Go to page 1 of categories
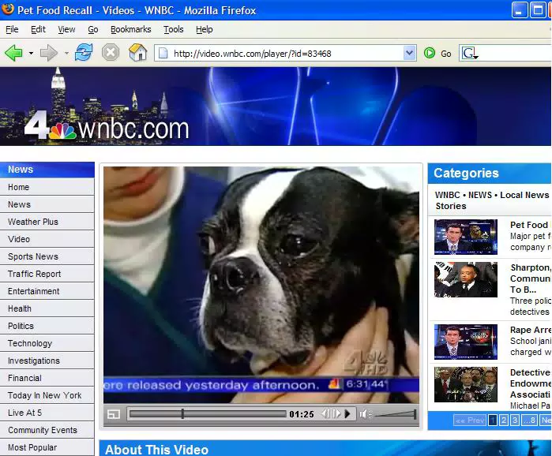The width and height of the screenshot is (552, 456). pyautogui.click(x=493, y=420)
